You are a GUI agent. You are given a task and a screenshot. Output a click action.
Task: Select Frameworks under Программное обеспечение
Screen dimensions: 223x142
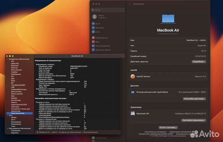tap(15, 131)
